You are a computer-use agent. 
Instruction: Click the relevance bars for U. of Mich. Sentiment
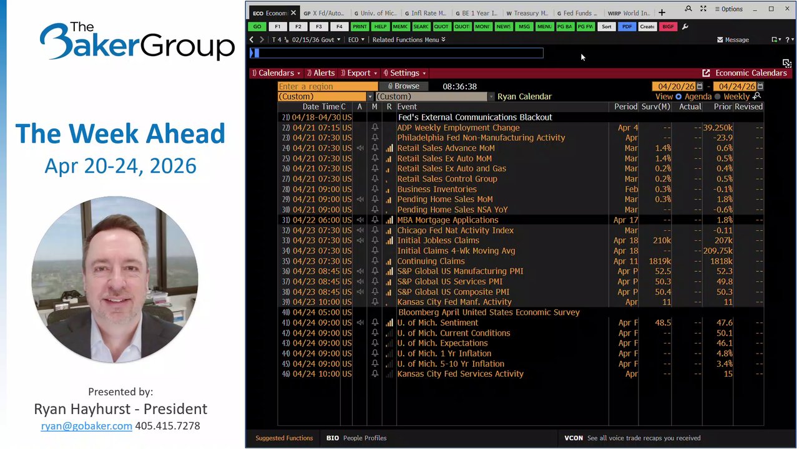click(389, 323)
